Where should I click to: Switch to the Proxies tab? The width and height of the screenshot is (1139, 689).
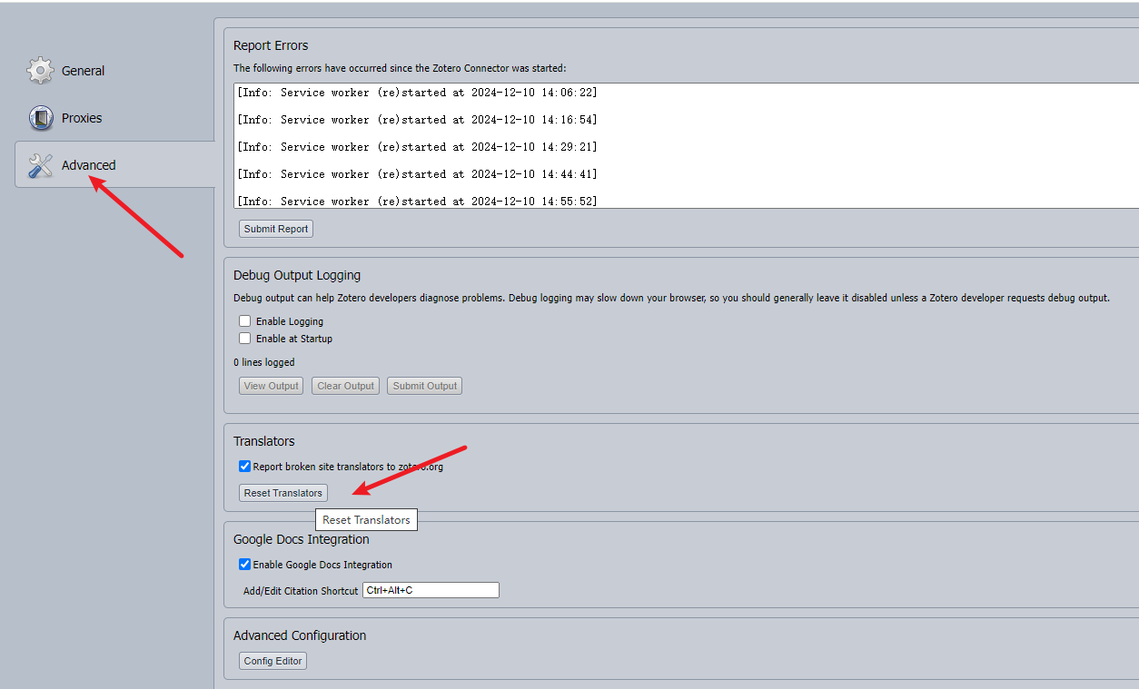click(82, 118)
